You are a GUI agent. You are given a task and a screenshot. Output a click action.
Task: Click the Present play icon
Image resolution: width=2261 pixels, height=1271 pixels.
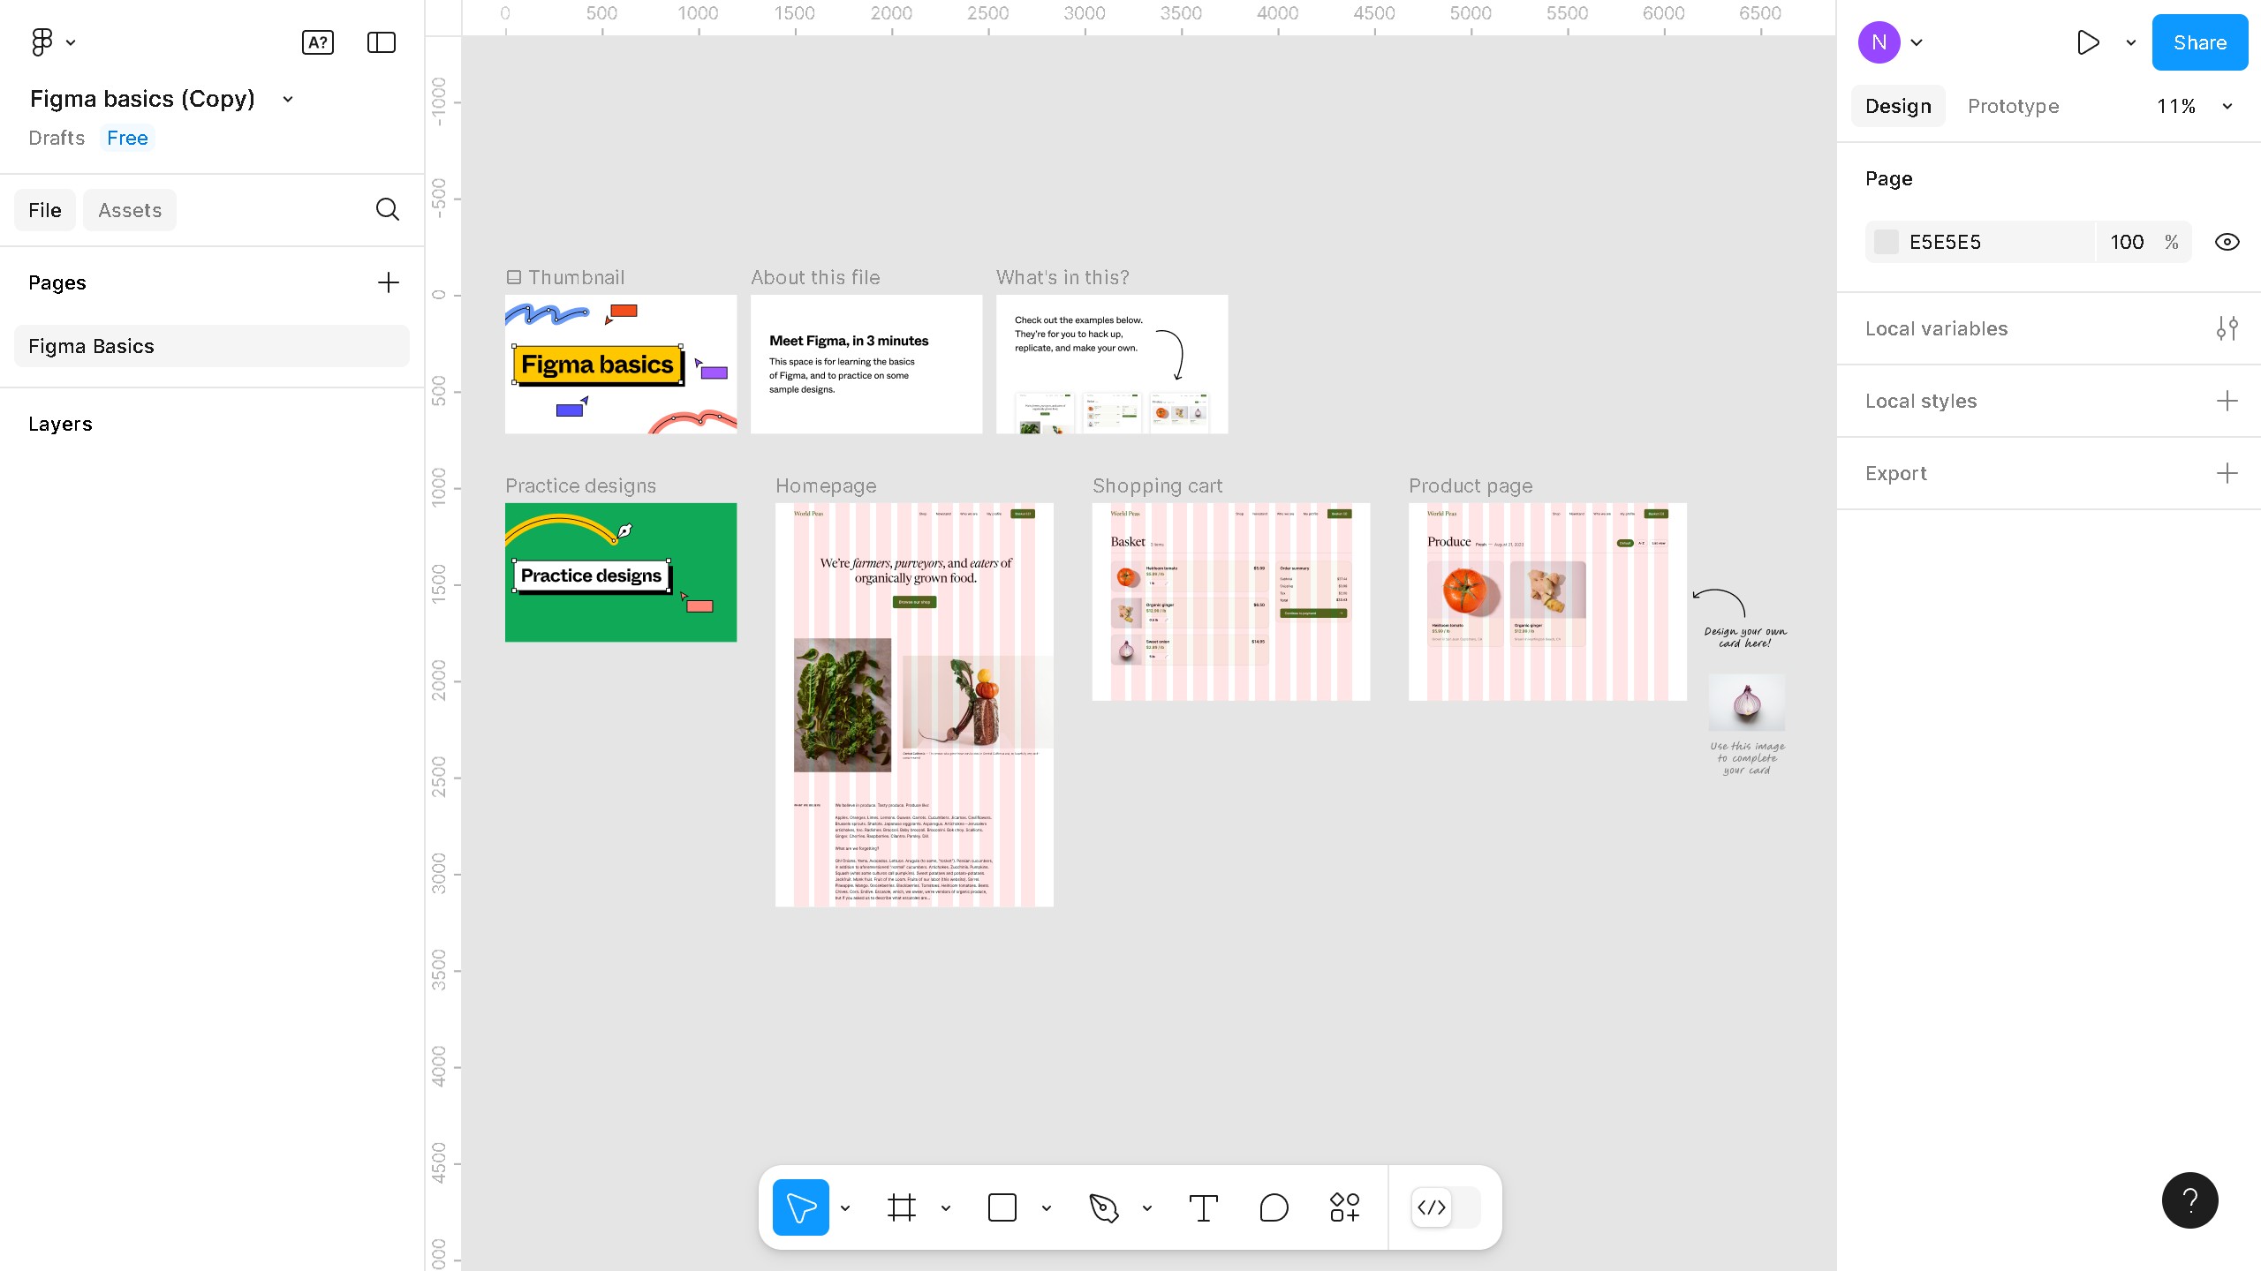(2088, 42)
